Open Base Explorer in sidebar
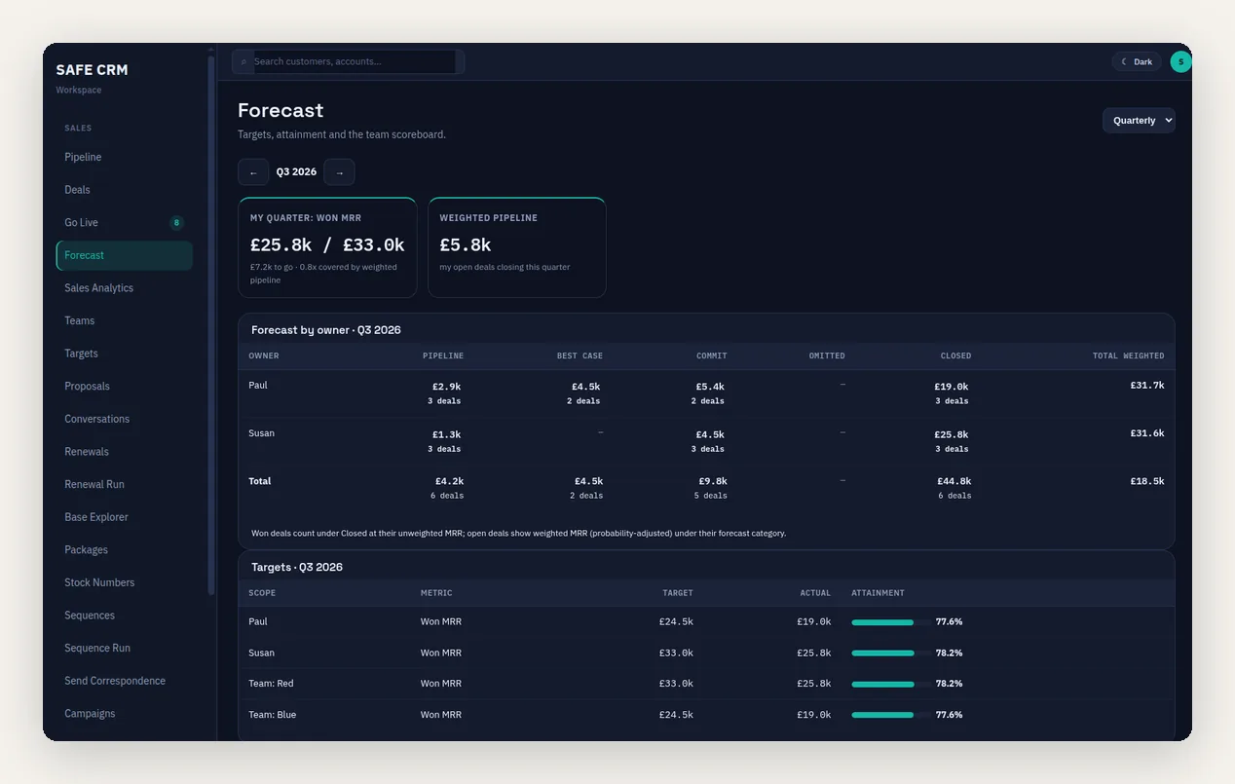This screenshot has width=1235, height=784. [x=125, y=517]
